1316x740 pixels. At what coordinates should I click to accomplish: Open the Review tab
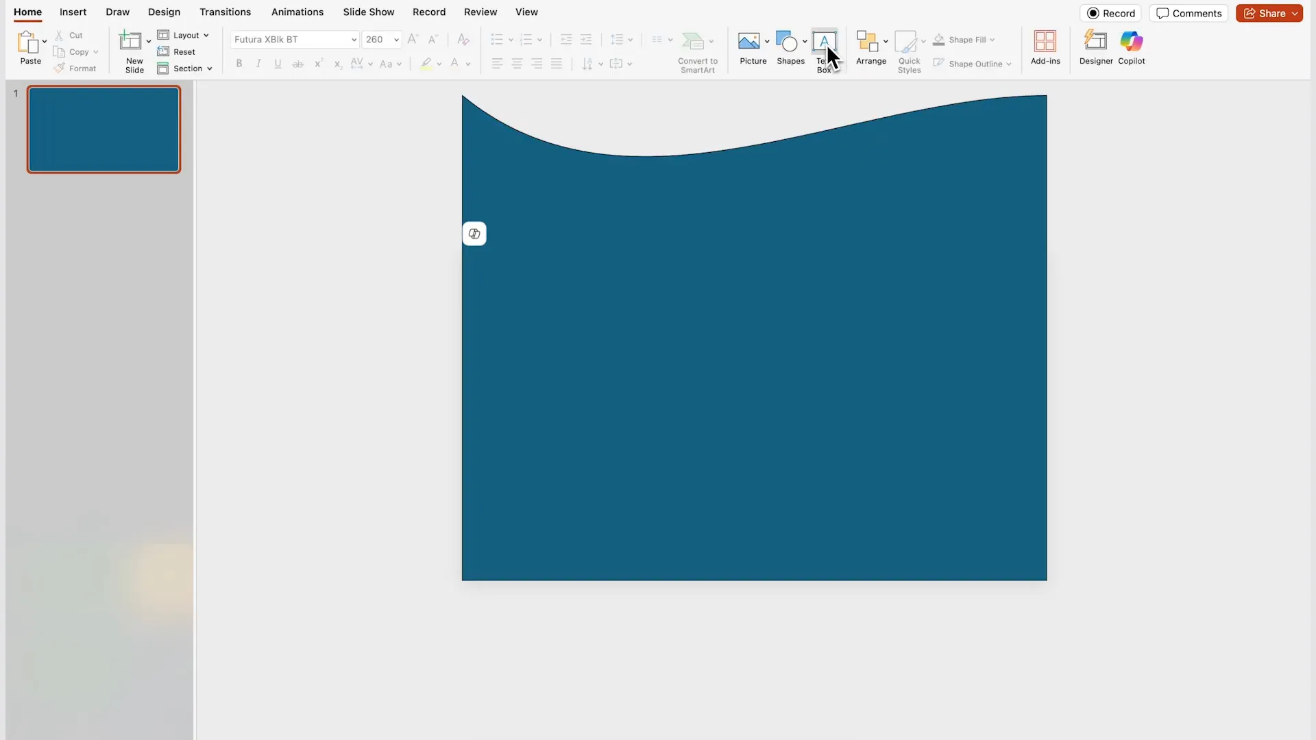tap(480, 12)
